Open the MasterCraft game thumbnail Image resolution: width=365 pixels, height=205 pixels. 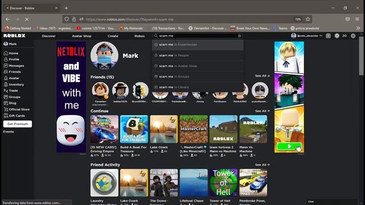(194, 129)
